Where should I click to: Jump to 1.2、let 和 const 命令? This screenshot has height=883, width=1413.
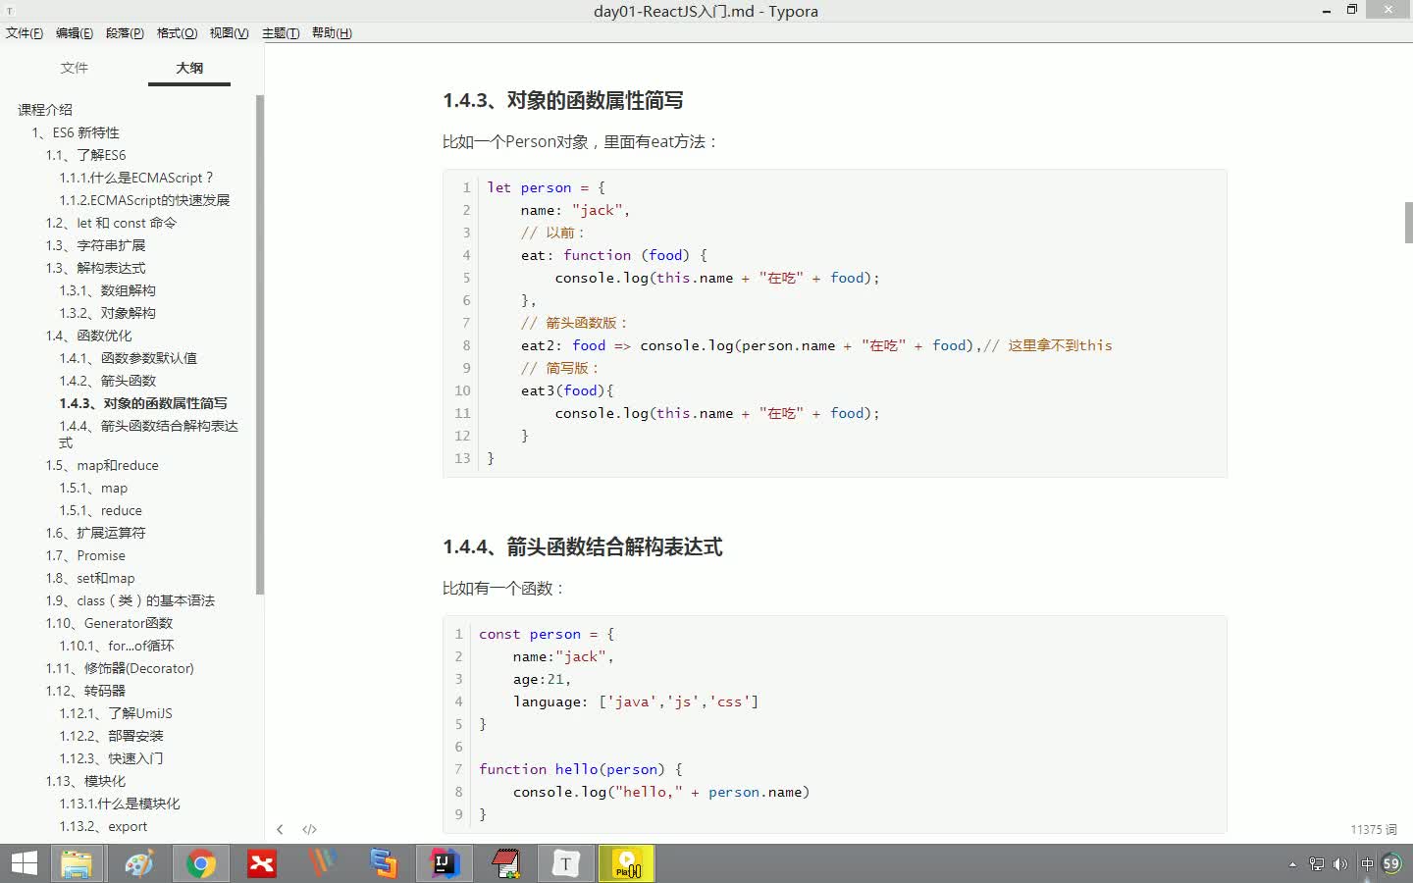click(x=111, y=223)
